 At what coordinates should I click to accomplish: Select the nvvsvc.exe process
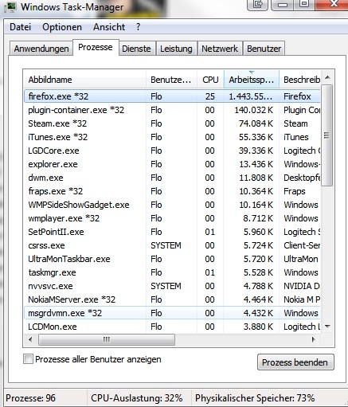coord(172,286)
